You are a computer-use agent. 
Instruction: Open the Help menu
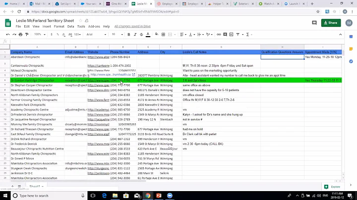(106, 26)
